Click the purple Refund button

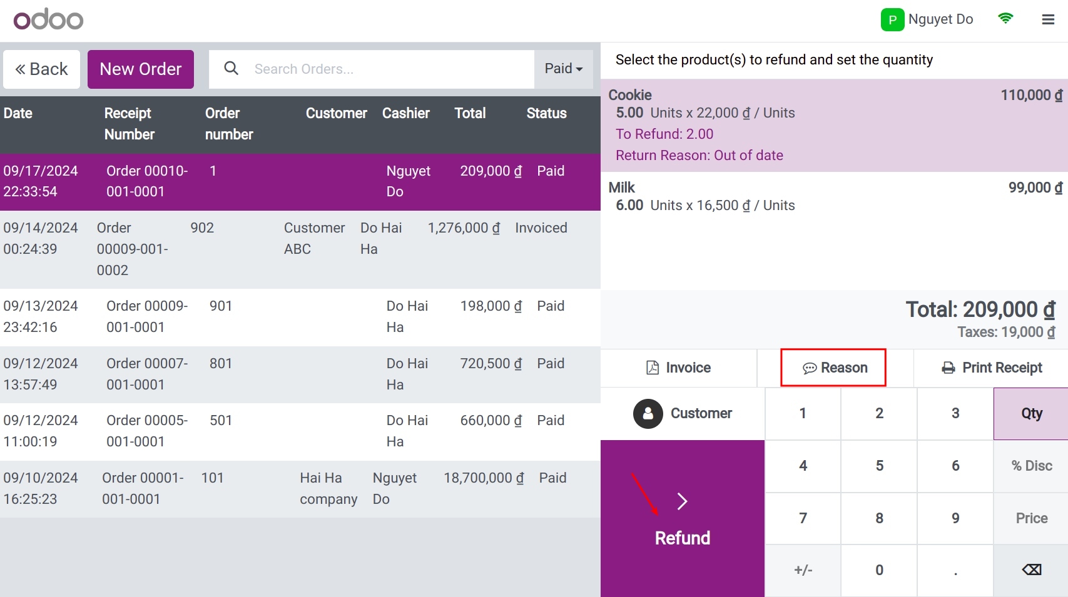tap(682, 518)
